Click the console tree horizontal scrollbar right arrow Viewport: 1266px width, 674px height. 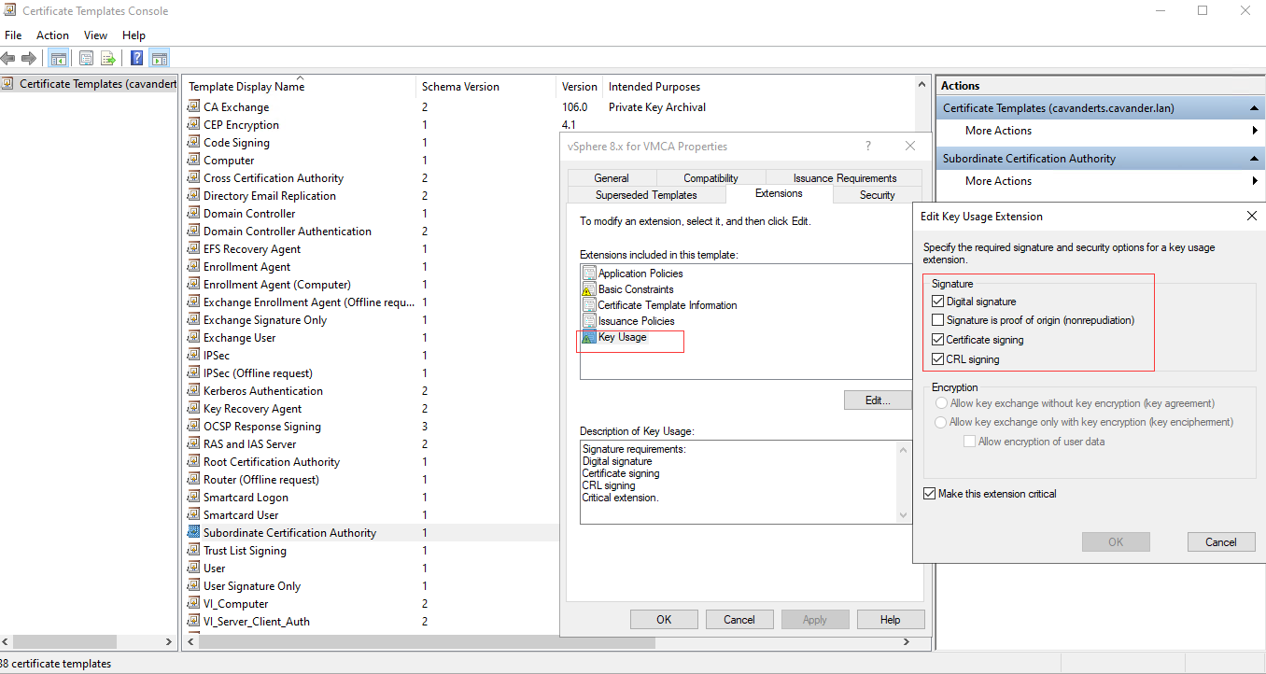tap(169, 642)
